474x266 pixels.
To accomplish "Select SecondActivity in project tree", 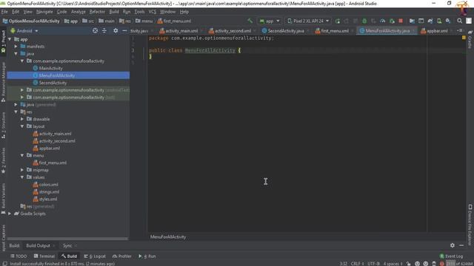I will point(53,83).
